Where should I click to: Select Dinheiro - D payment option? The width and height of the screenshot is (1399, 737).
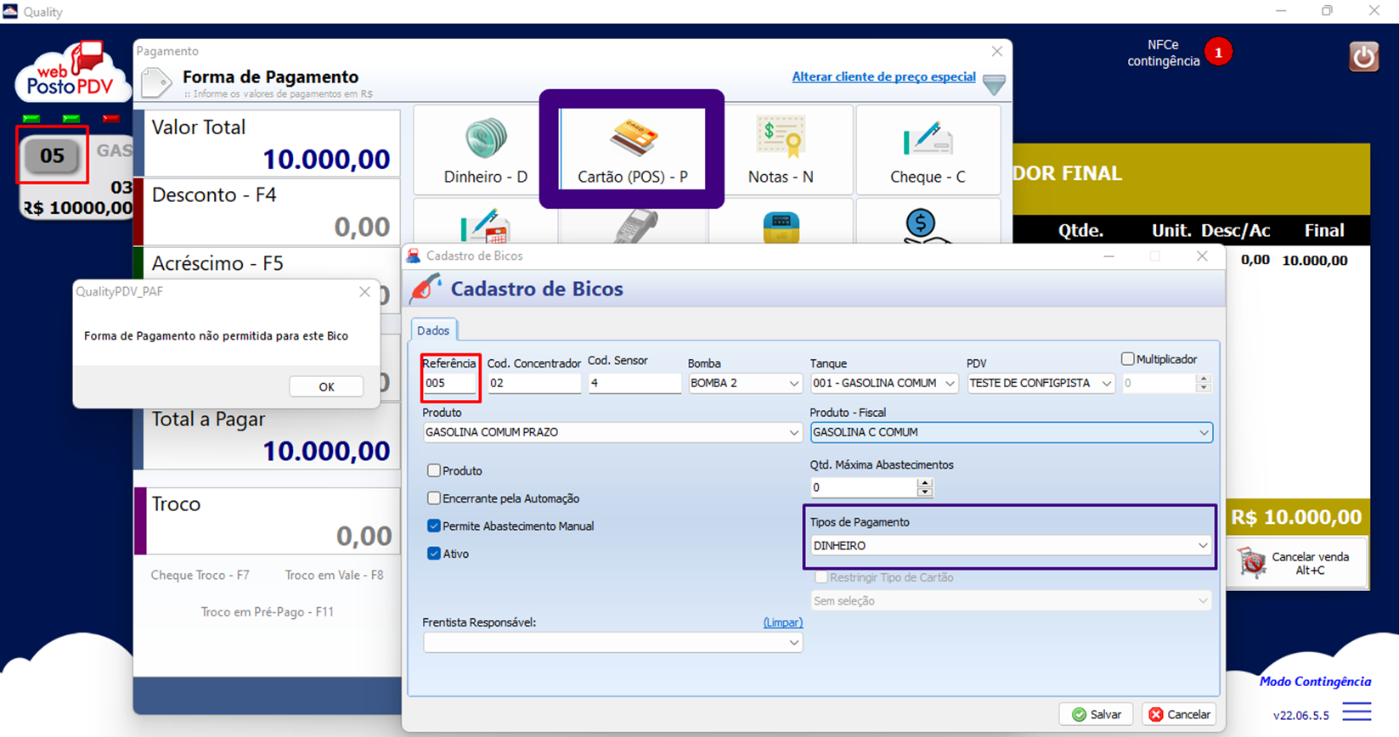coord(485,150)
